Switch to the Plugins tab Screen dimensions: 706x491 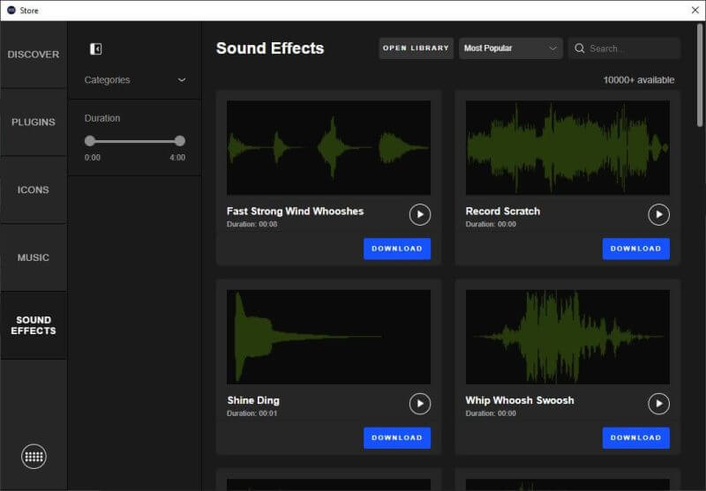click(34, 123)
